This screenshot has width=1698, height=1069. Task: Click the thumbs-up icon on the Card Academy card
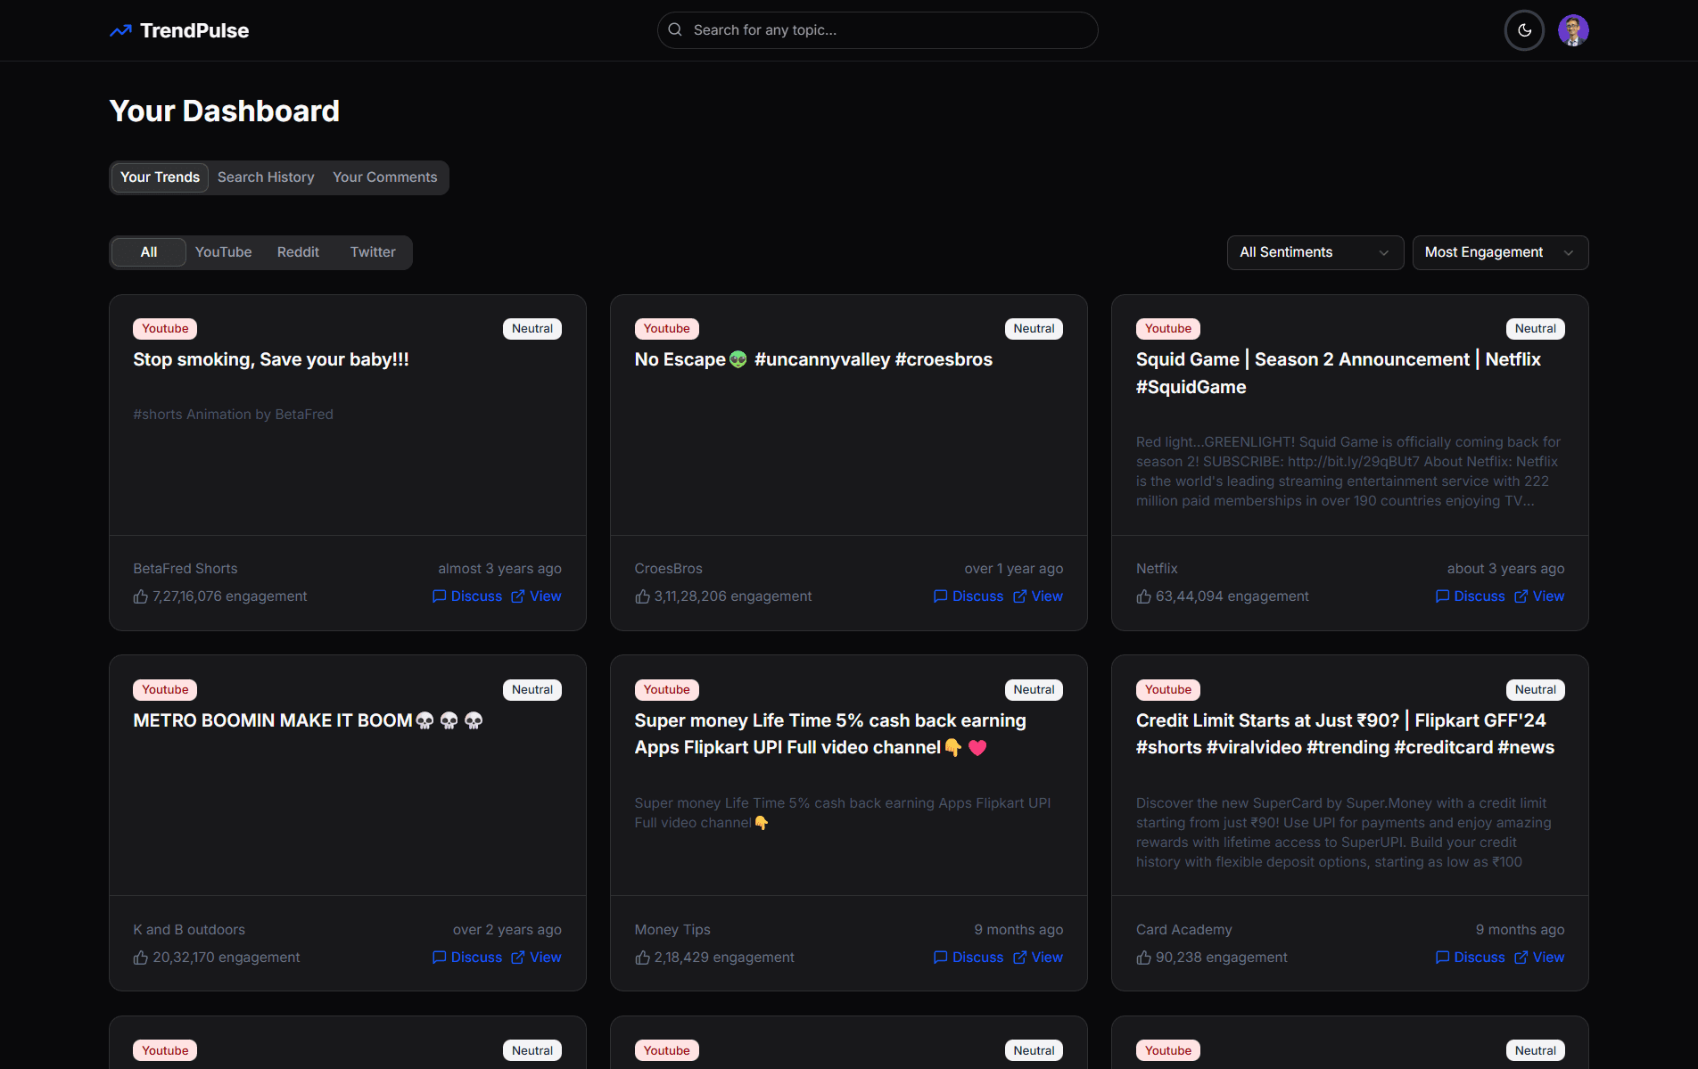pyautogui.click(x=1143, y=958)
